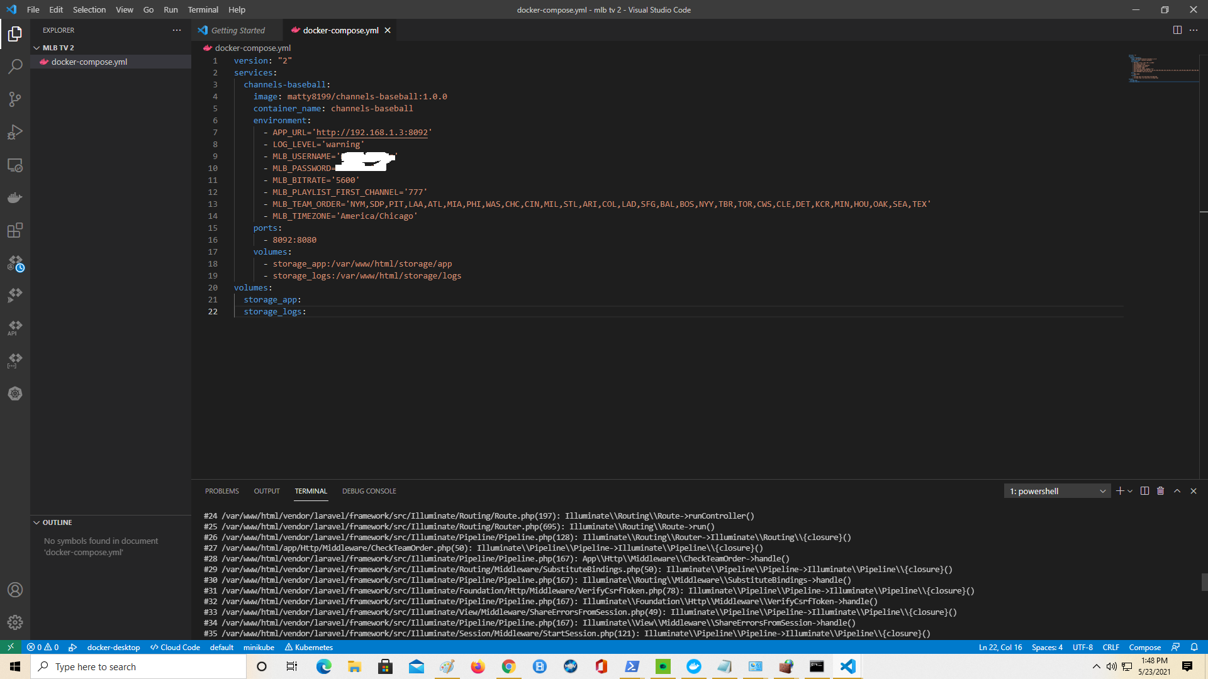Image resolution: width=1208 pixels, height=679 pixels.
Task: Click the Manage gear icon
Action: coord(15,622)
